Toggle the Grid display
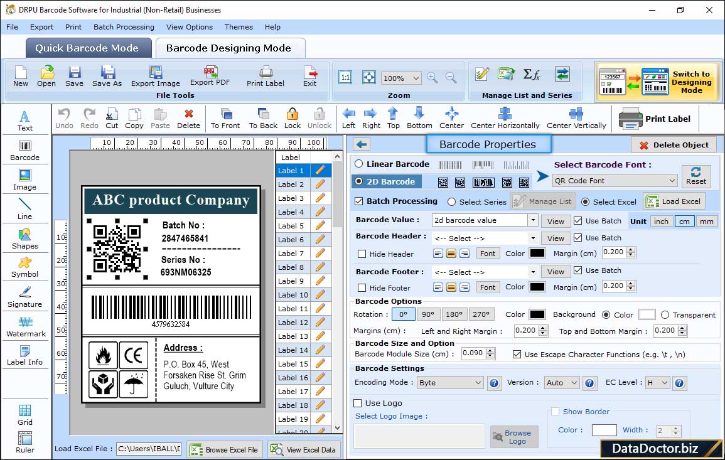 coord(25,415)
